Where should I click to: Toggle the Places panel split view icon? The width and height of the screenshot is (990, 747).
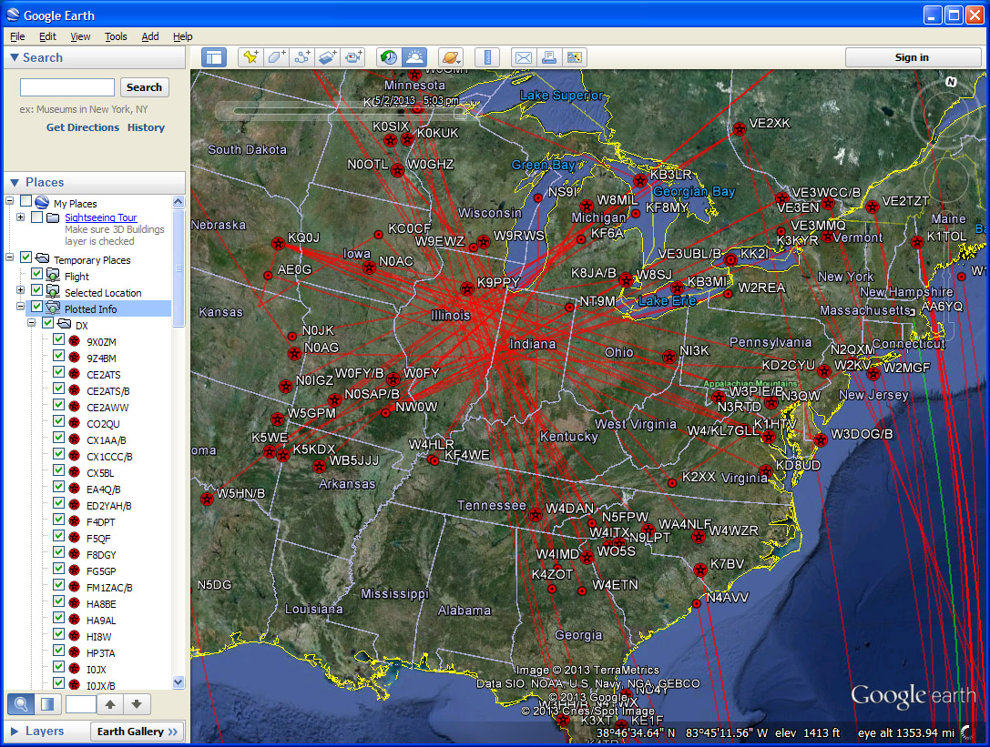pos(47,703)
